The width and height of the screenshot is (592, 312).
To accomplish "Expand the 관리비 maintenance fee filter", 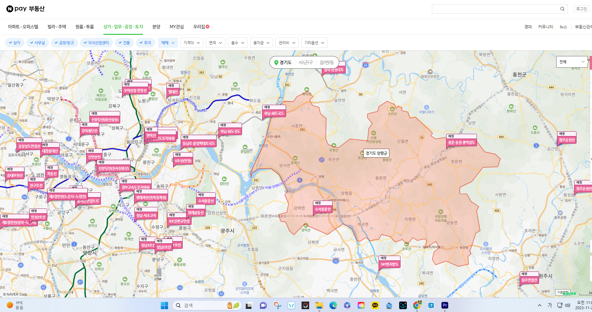I will coord(287,43).
